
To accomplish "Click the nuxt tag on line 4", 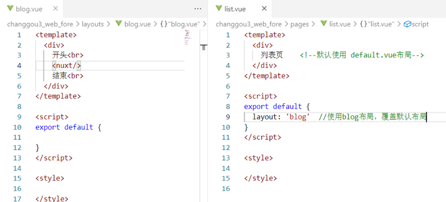I will [x=66, y=66].
